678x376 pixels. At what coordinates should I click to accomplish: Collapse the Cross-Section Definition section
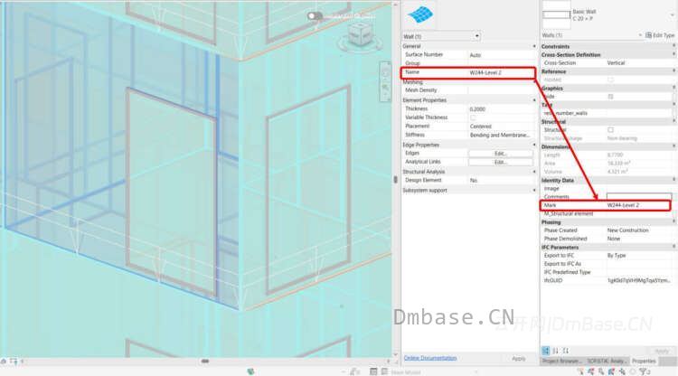point(674,54)
